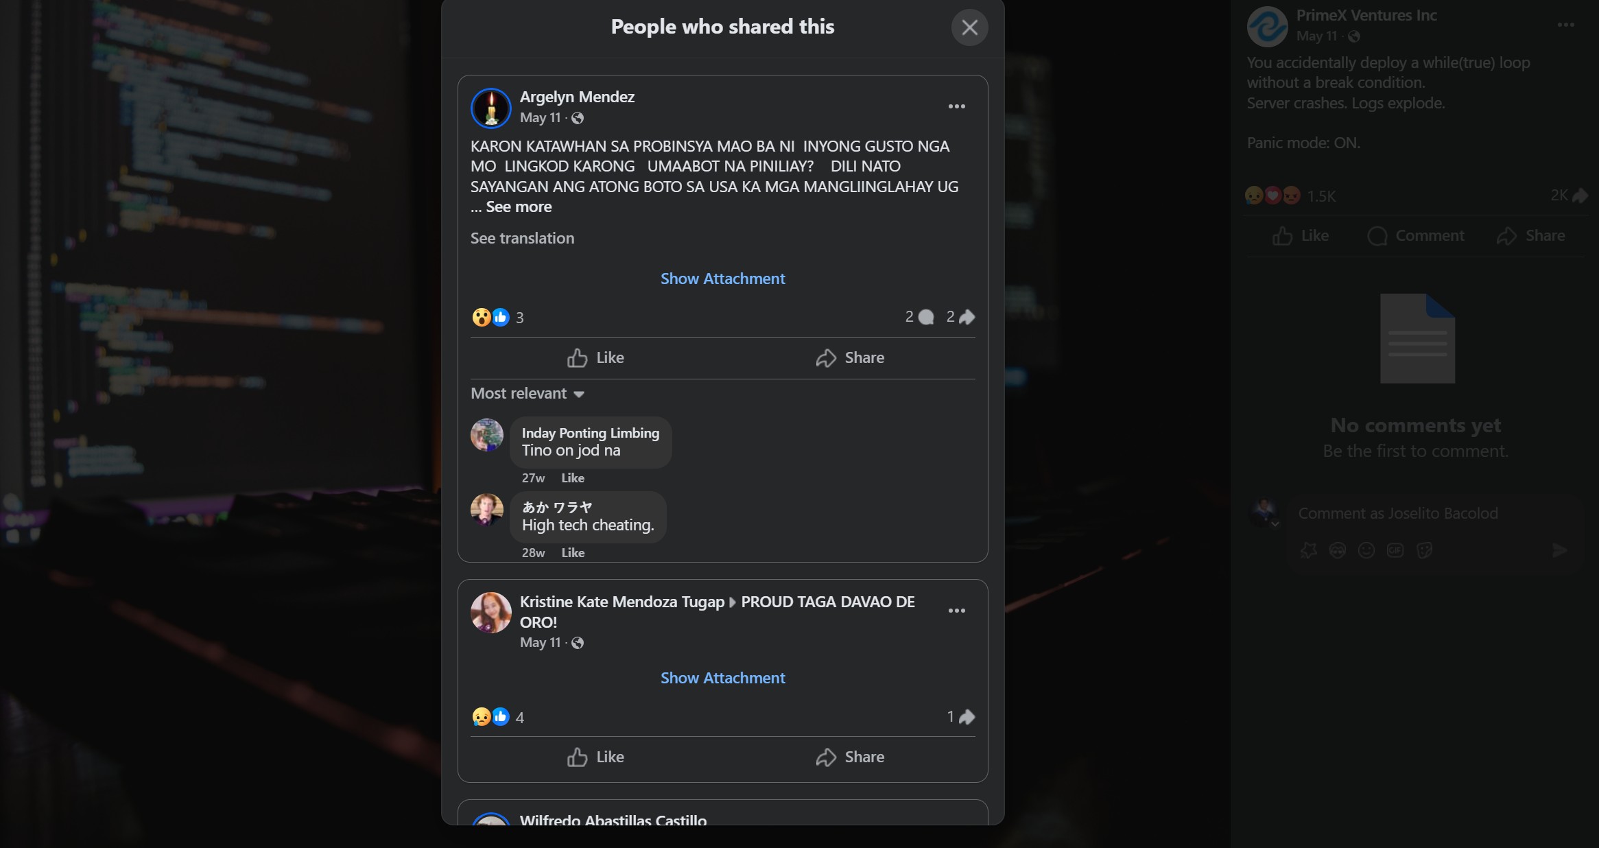
Task: Like Inday Ponting Limbing's comment
Action: pyautogui.click(x=573, y=478)
